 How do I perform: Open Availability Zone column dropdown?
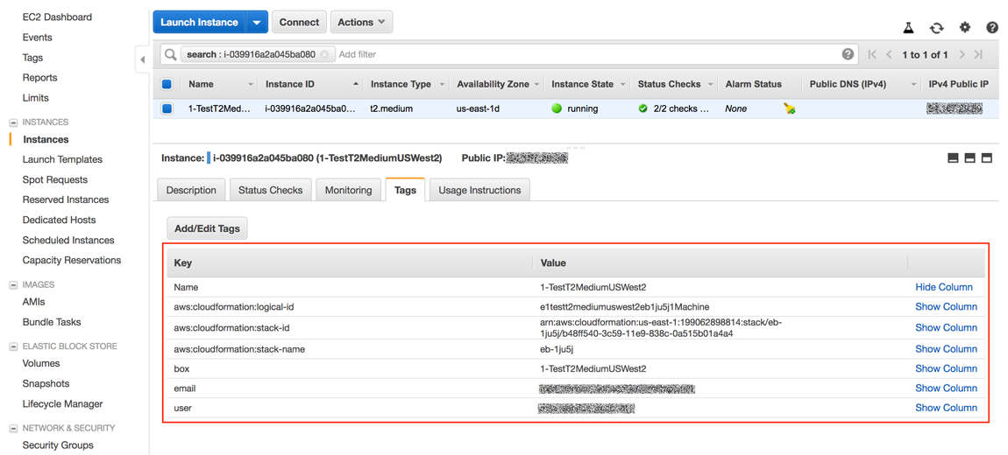point(536,84)
